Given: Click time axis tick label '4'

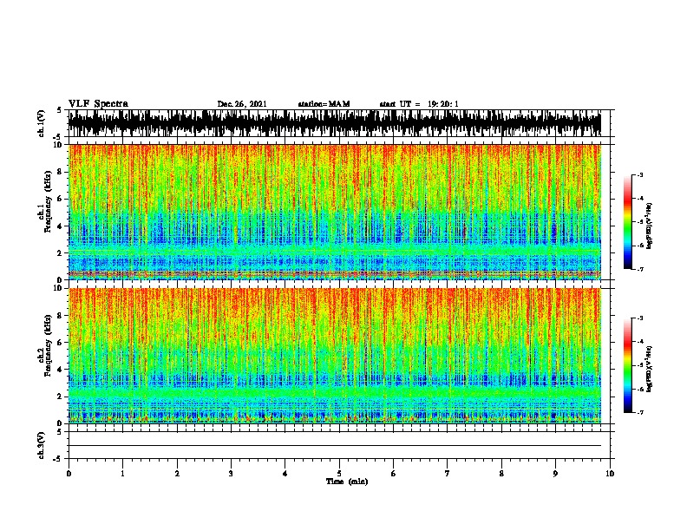Looking at the screenshot, I should 285,474.
